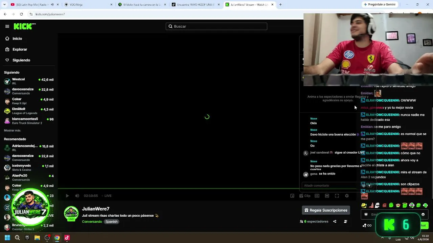Screen dimensions: 433x243
Task: Switch to the El Ídolo browser tab
Action: pos(142,5)
